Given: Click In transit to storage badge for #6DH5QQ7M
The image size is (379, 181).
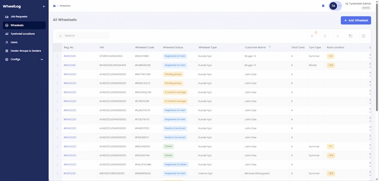Looking at the screenshot, I should pos(175,92).
